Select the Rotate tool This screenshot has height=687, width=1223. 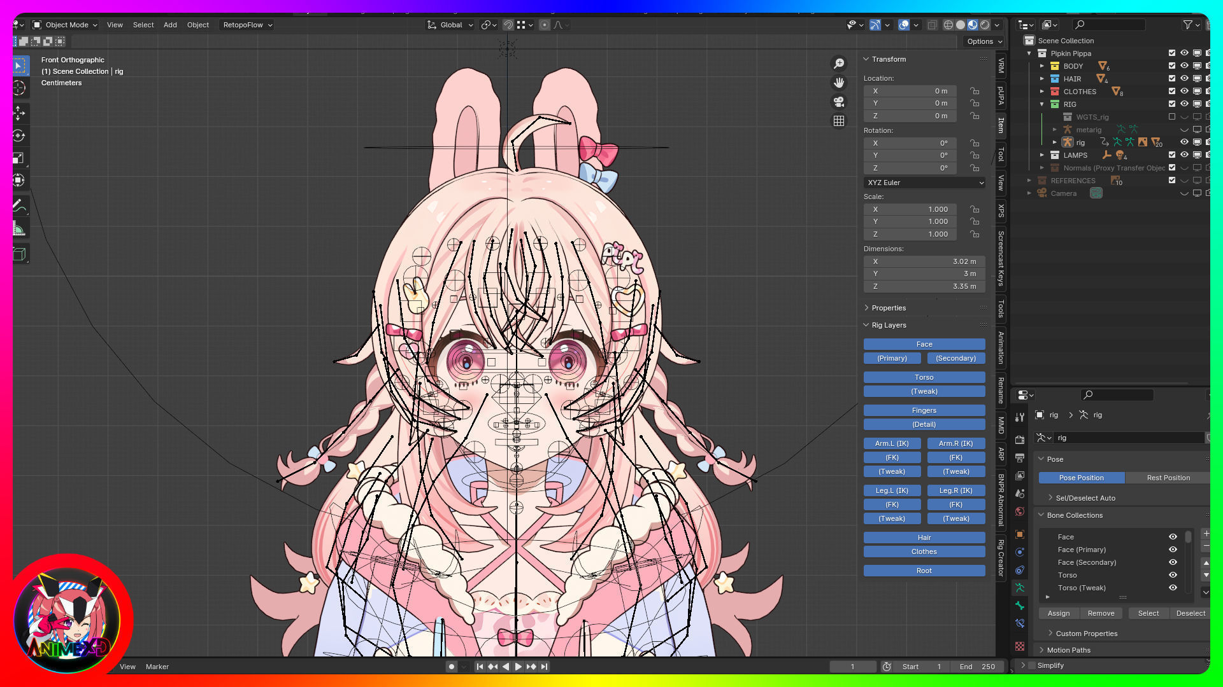[19, 135]
